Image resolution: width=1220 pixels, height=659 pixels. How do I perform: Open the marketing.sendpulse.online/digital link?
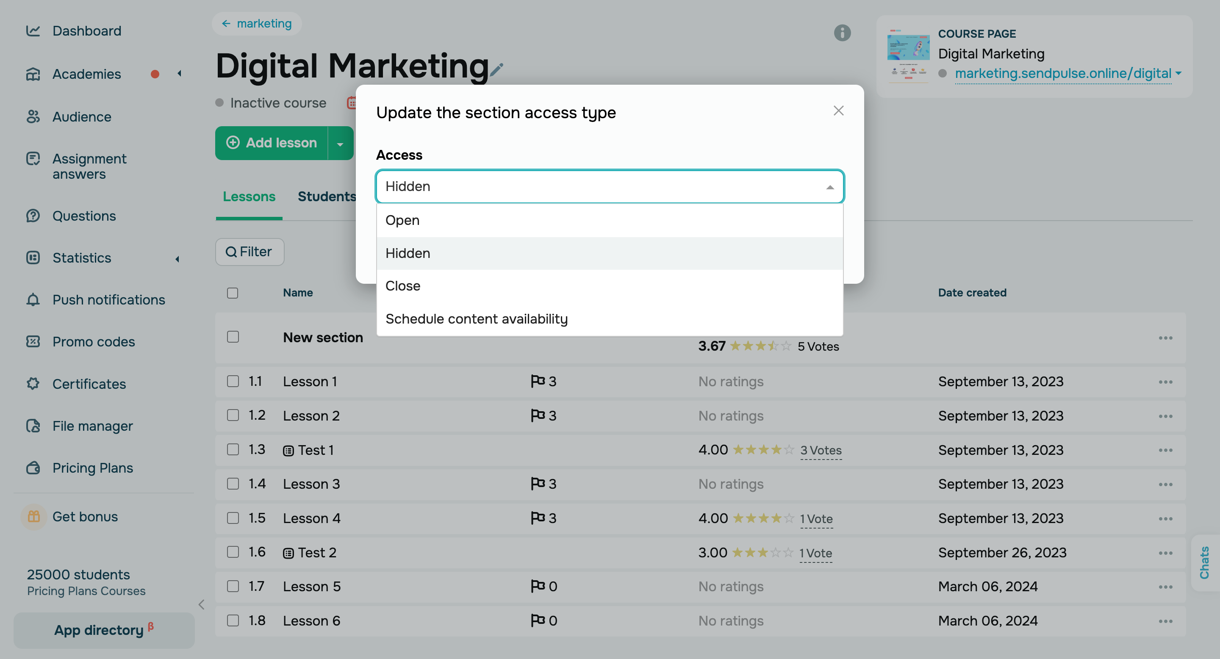1063,73
